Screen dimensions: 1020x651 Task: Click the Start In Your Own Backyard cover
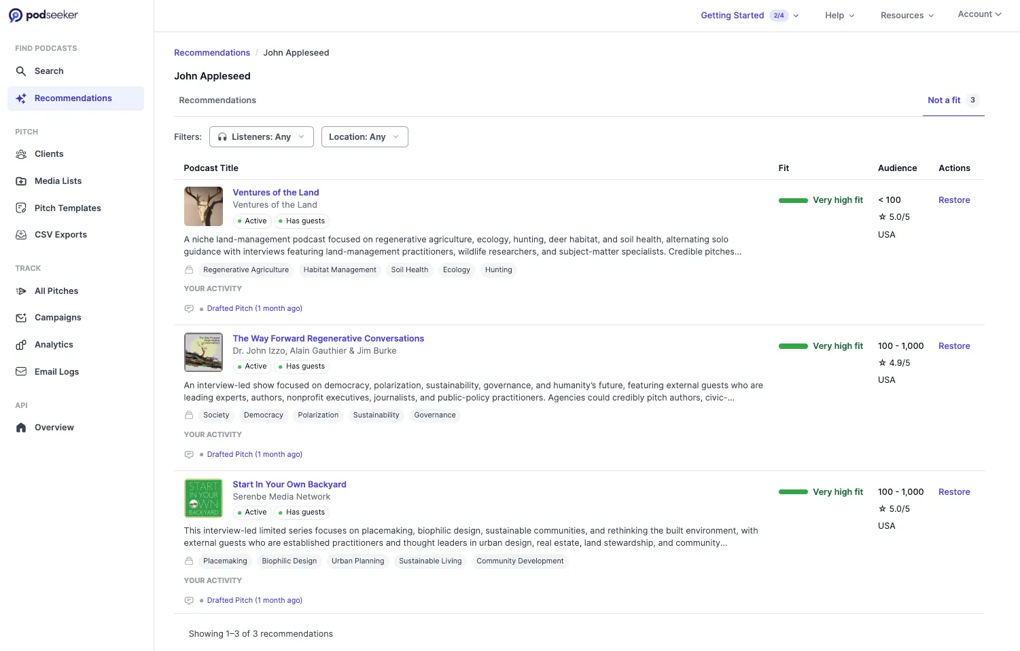203,498
